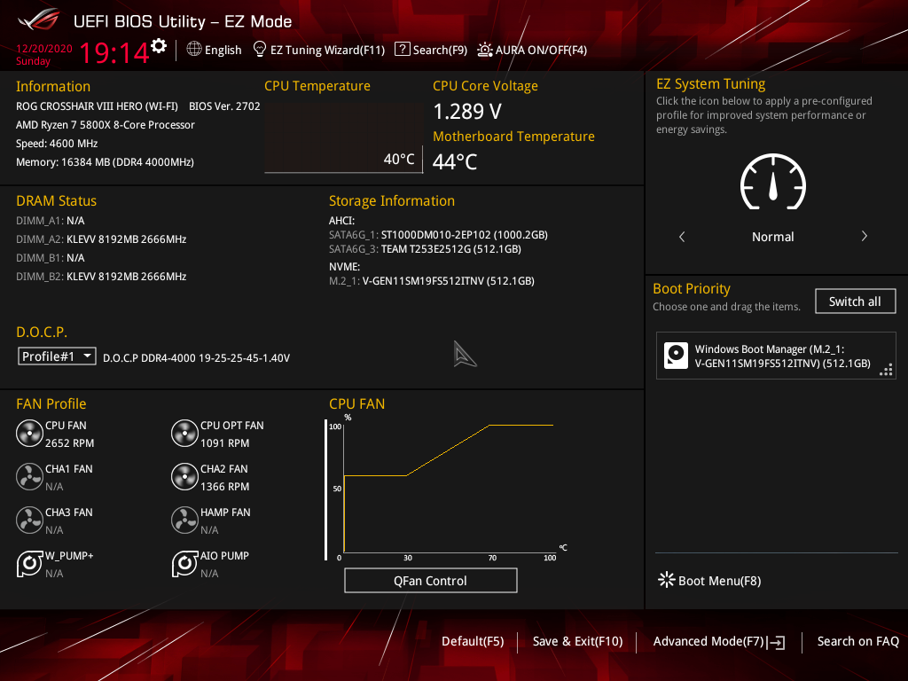908x681 pixels.
Task: Click the W_PUMP+ pump icon
Action: (29, 563)
